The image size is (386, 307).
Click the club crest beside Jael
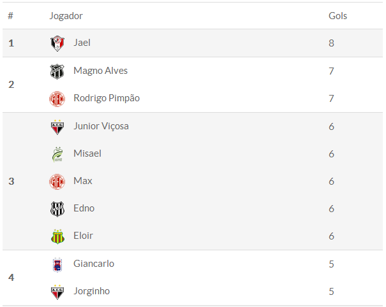(x=57, y=43)
